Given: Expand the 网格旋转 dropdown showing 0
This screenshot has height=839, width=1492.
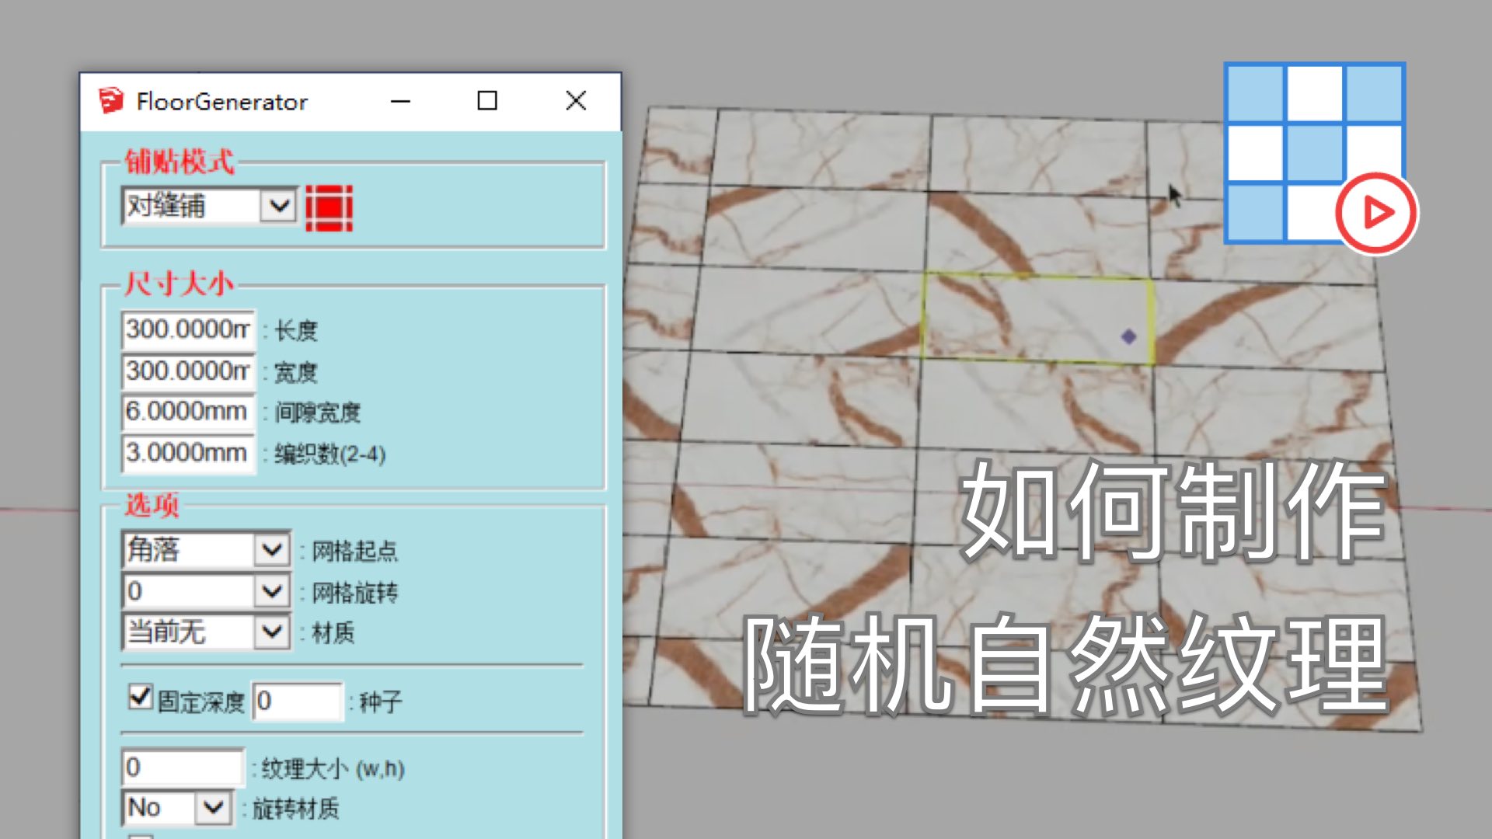Looking at the screenshot, I should 271,591.
